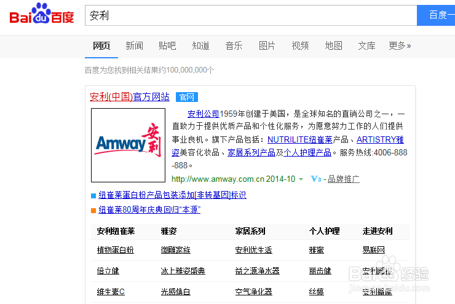Select the 网页 tab
This screenshot has height=304, width=455.
(101, 46)
